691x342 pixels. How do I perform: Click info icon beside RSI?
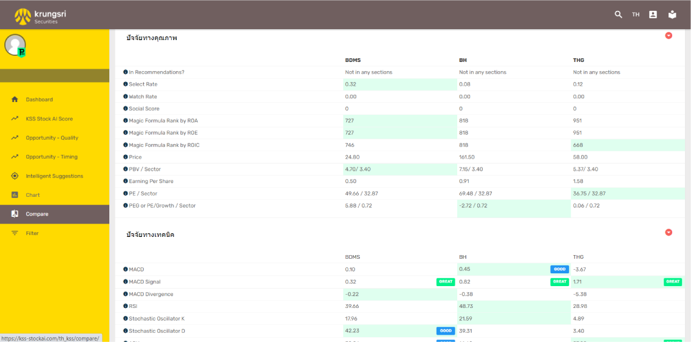click(126, 306)
